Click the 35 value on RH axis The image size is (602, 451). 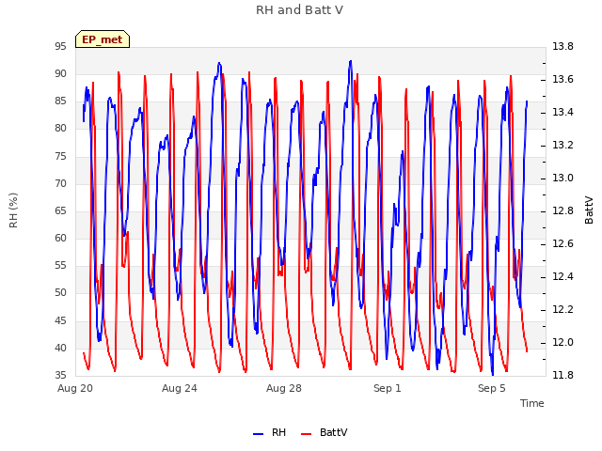point(60,375)
